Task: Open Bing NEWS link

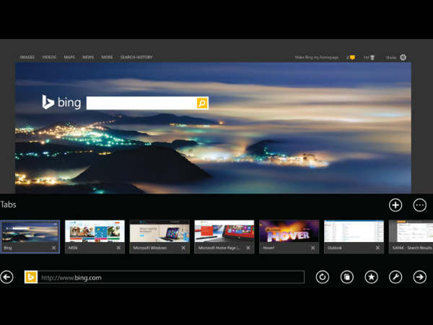Action: [x=88, y=57]
